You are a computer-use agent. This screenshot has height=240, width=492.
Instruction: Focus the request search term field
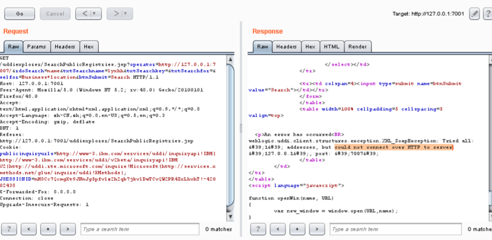(140, 229)
